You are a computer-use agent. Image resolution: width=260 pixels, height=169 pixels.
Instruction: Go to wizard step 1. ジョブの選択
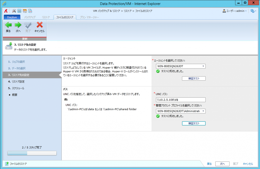(17, 62)
